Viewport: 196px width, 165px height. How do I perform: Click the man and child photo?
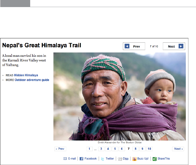[119, 96]
